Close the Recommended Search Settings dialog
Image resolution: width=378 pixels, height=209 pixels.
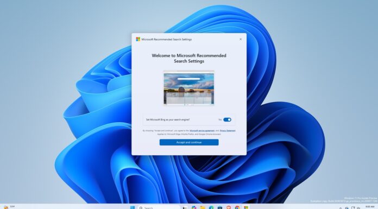[x=241, y=39]
